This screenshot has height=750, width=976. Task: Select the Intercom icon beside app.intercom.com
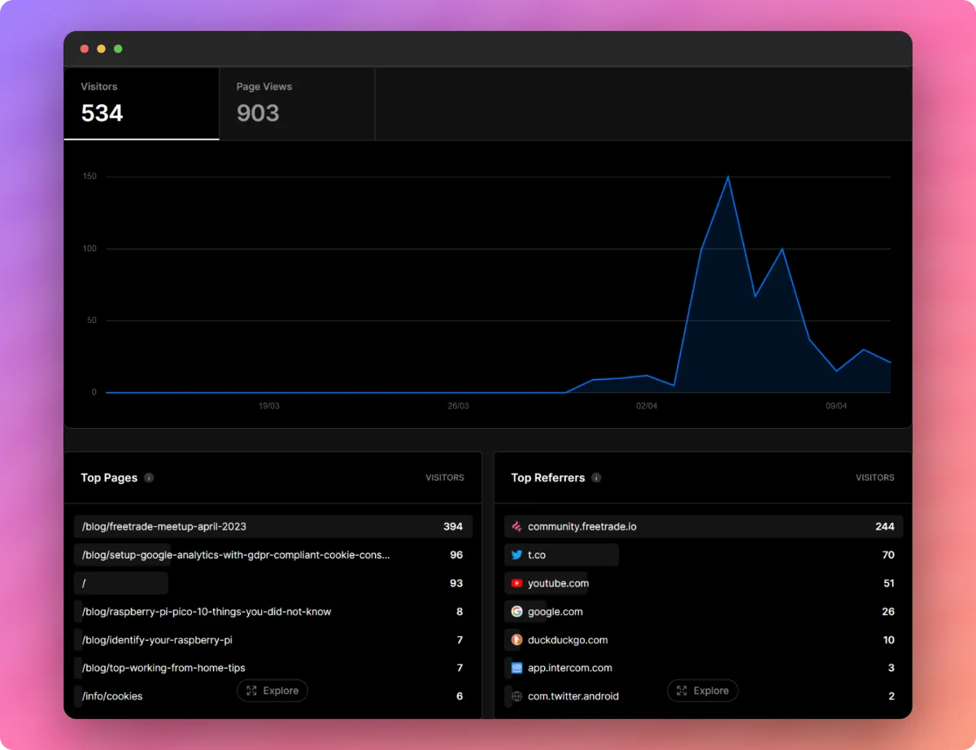[515, 668]
